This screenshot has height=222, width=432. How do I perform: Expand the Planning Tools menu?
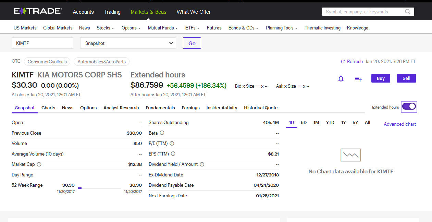click(x=282, y=28)
